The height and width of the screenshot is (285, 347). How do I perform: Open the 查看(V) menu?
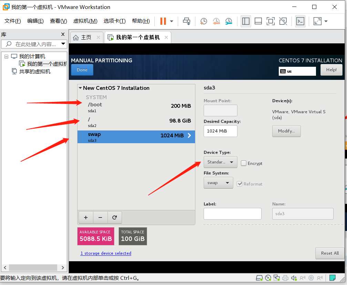[x=59, y=21]
